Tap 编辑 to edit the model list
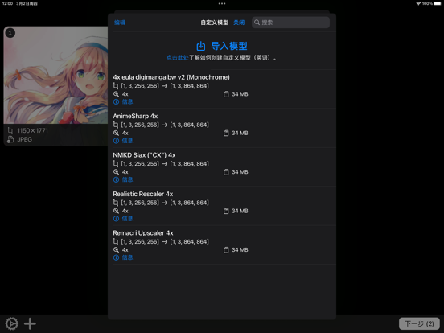Screen dimensions: 444x333 point(120,23)
